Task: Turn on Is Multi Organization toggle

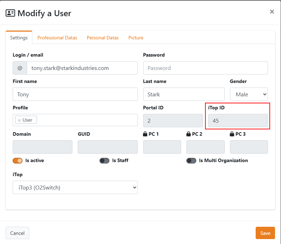Action: pyautogui.click(x=191, y=160)
